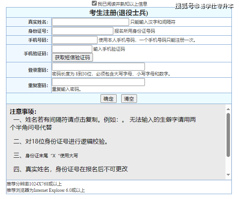Click the 真实姓名 field label
The width and height of the screenshot is (239, 199).
(38, 22)
